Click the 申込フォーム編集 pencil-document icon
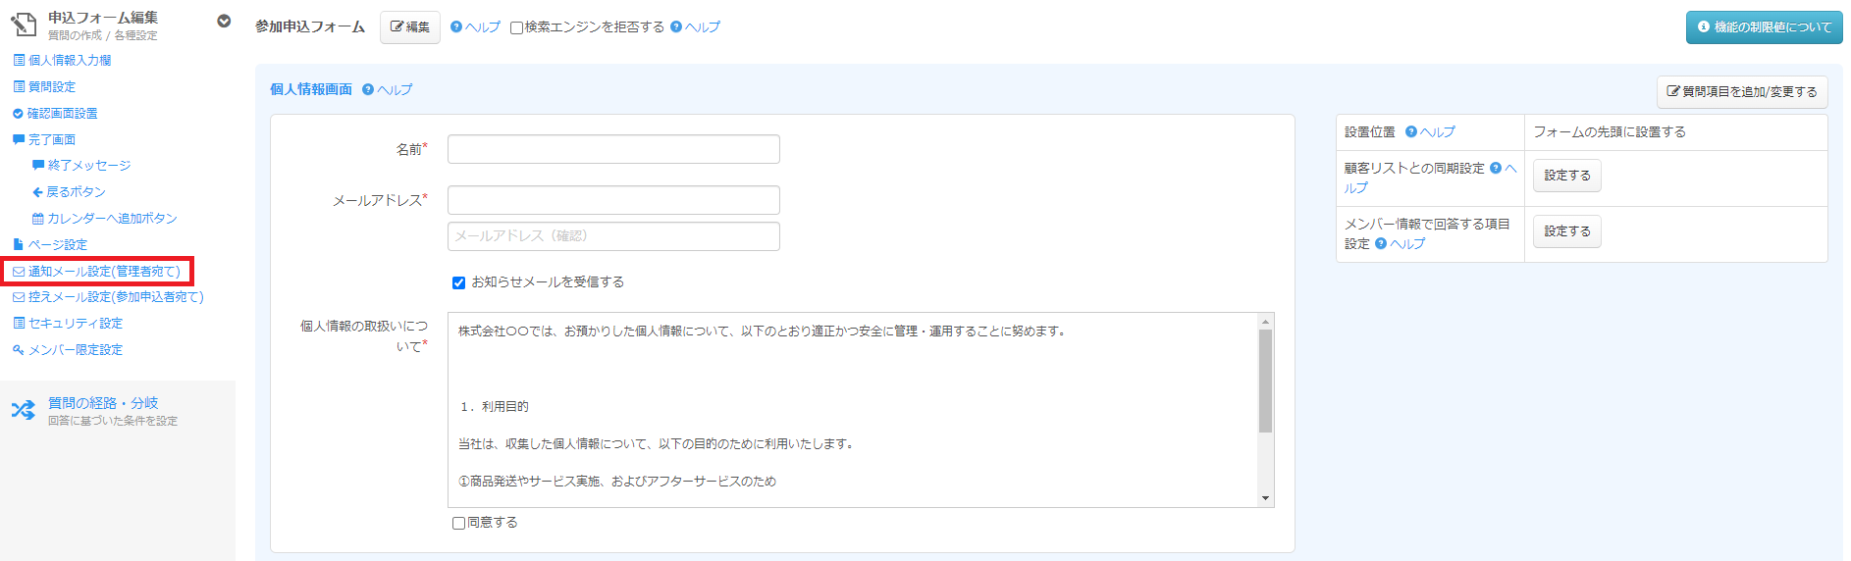 (x=24, y=25)
